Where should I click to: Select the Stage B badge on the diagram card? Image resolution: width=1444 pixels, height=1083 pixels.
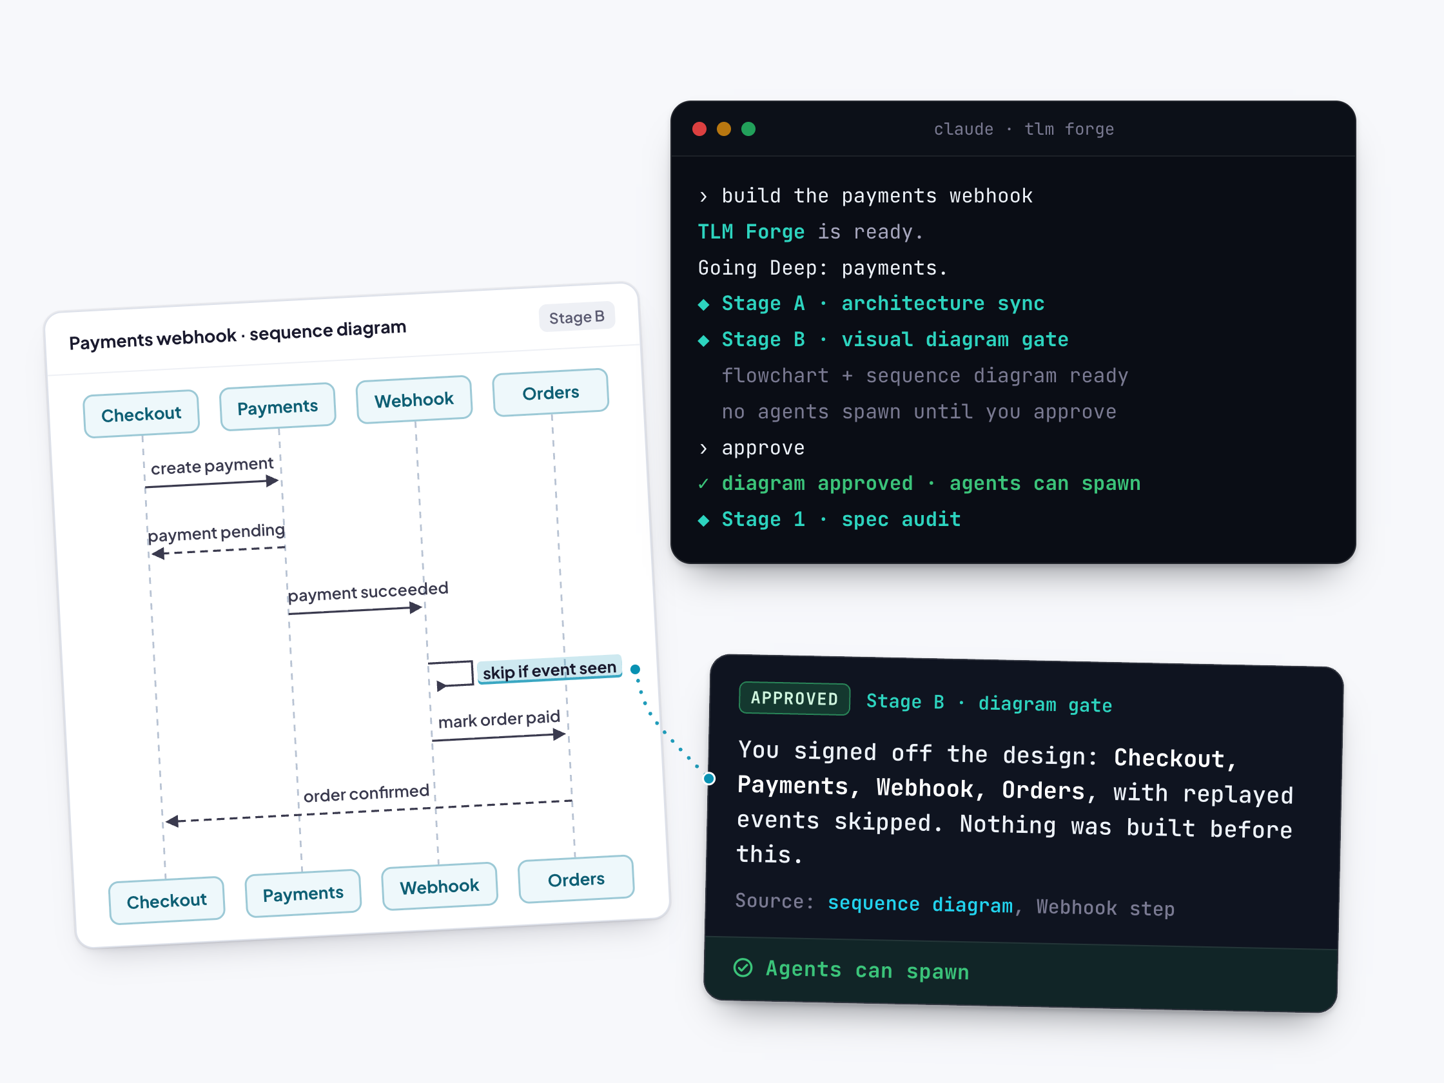point(576,317)
